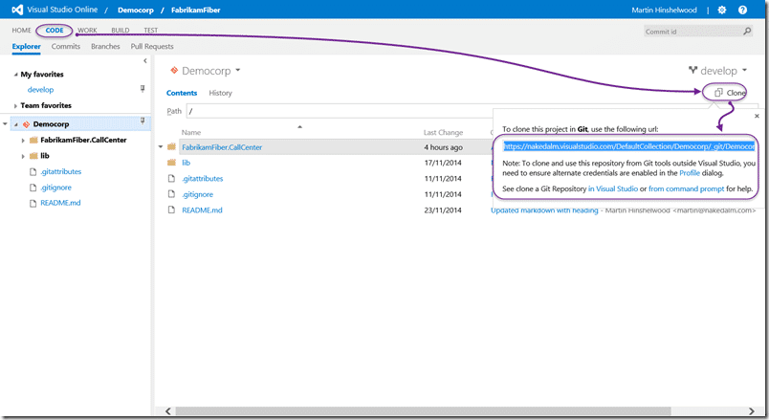Image resolution: width=769 pixels, height=420 pixels.
Task: Open 'Updated markdown with heading' commit link
Action: click(x=544, y=210)
